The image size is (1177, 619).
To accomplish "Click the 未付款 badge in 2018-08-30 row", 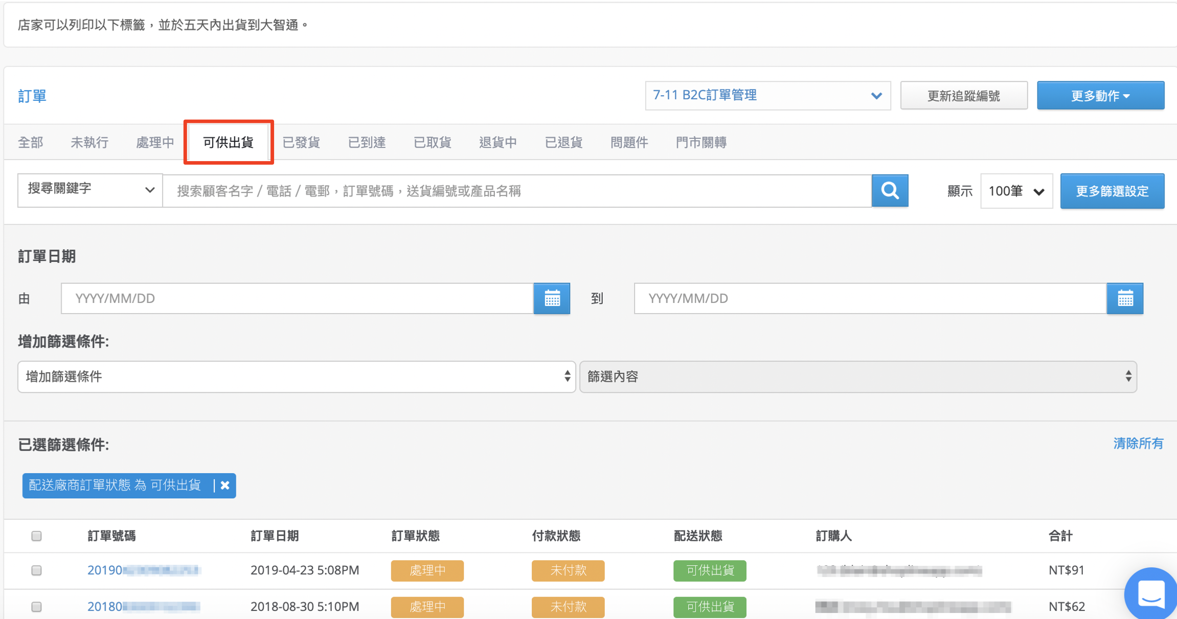I will click(x=568, y=607).
